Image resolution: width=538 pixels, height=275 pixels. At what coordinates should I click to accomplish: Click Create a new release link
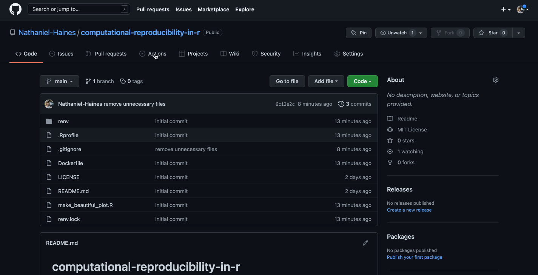tap(409, 210)
